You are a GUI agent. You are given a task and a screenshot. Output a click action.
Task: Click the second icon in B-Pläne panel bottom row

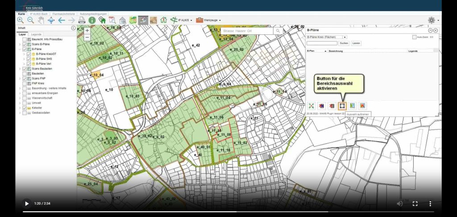(x=321, y=105)
